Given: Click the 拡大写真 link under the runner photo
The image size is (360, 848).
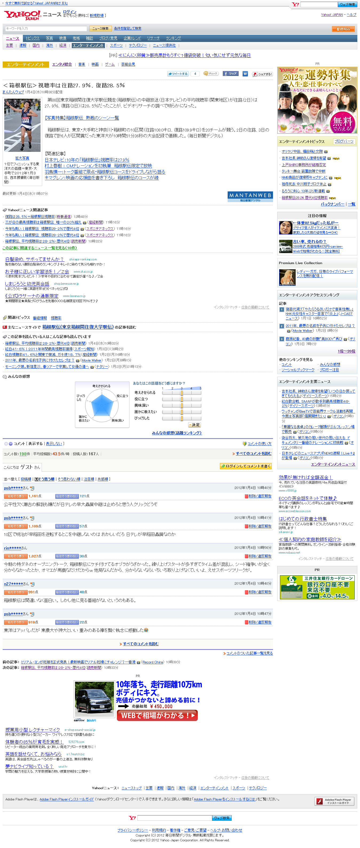Looking at the screenshot, I should click(22, 158).
